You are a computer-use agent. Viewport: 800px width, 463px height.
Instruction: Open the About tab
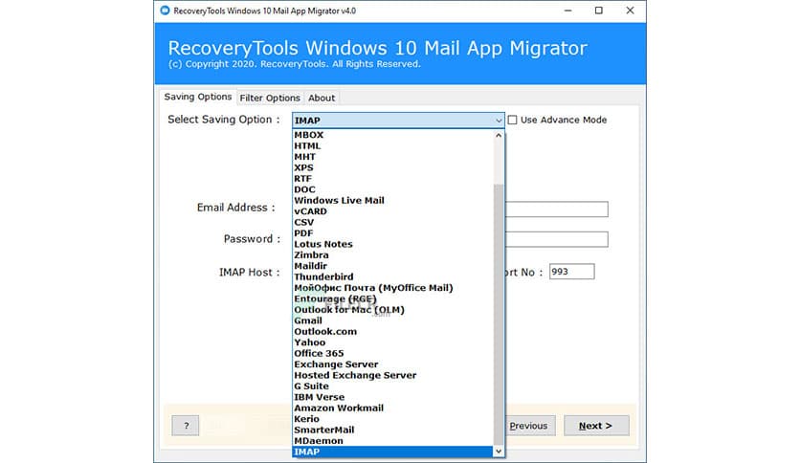click(x=322, y=98)
